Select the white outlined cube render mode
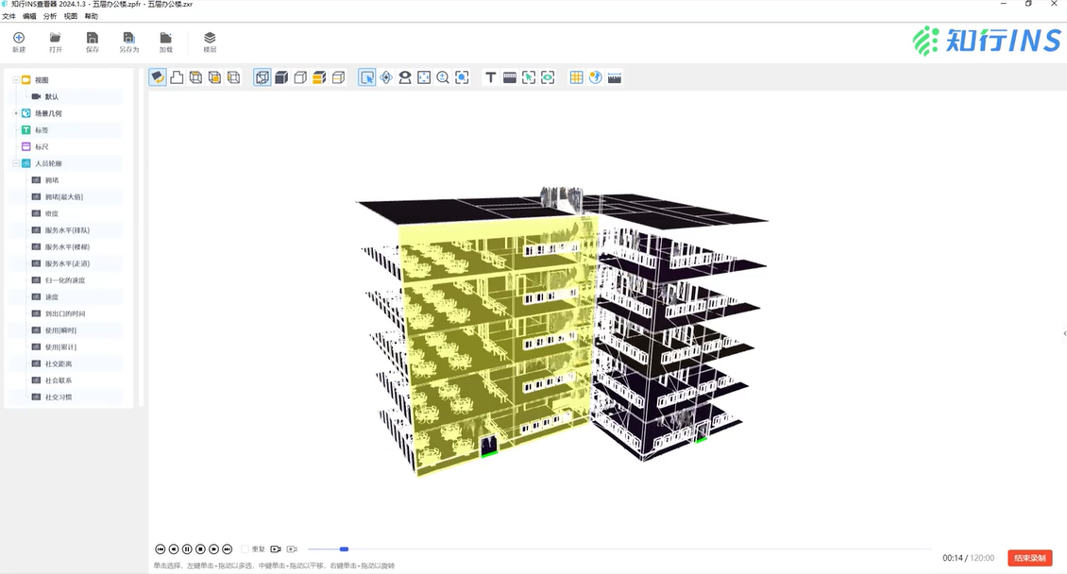The image size is (1067, 574). click(x=300, y=77)
